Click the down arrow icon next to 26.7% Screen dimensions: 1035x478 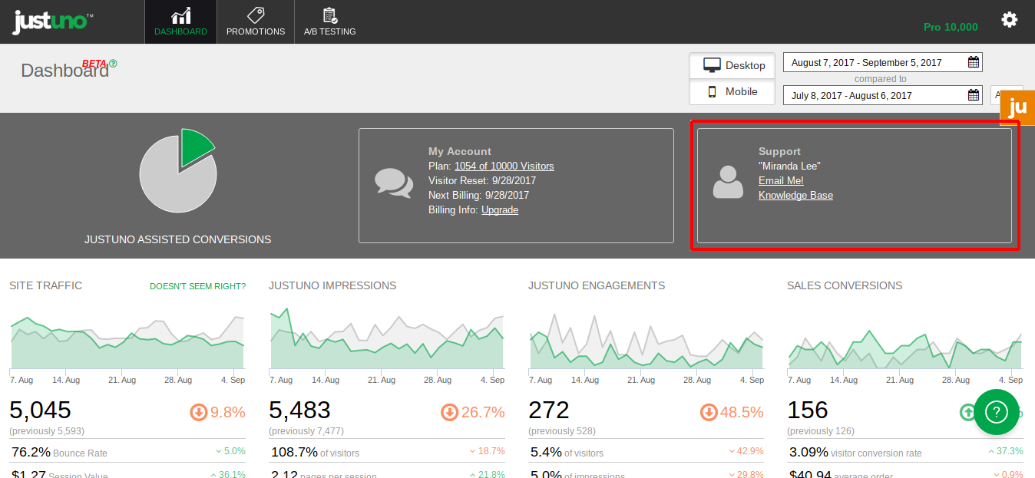point(450,412)
